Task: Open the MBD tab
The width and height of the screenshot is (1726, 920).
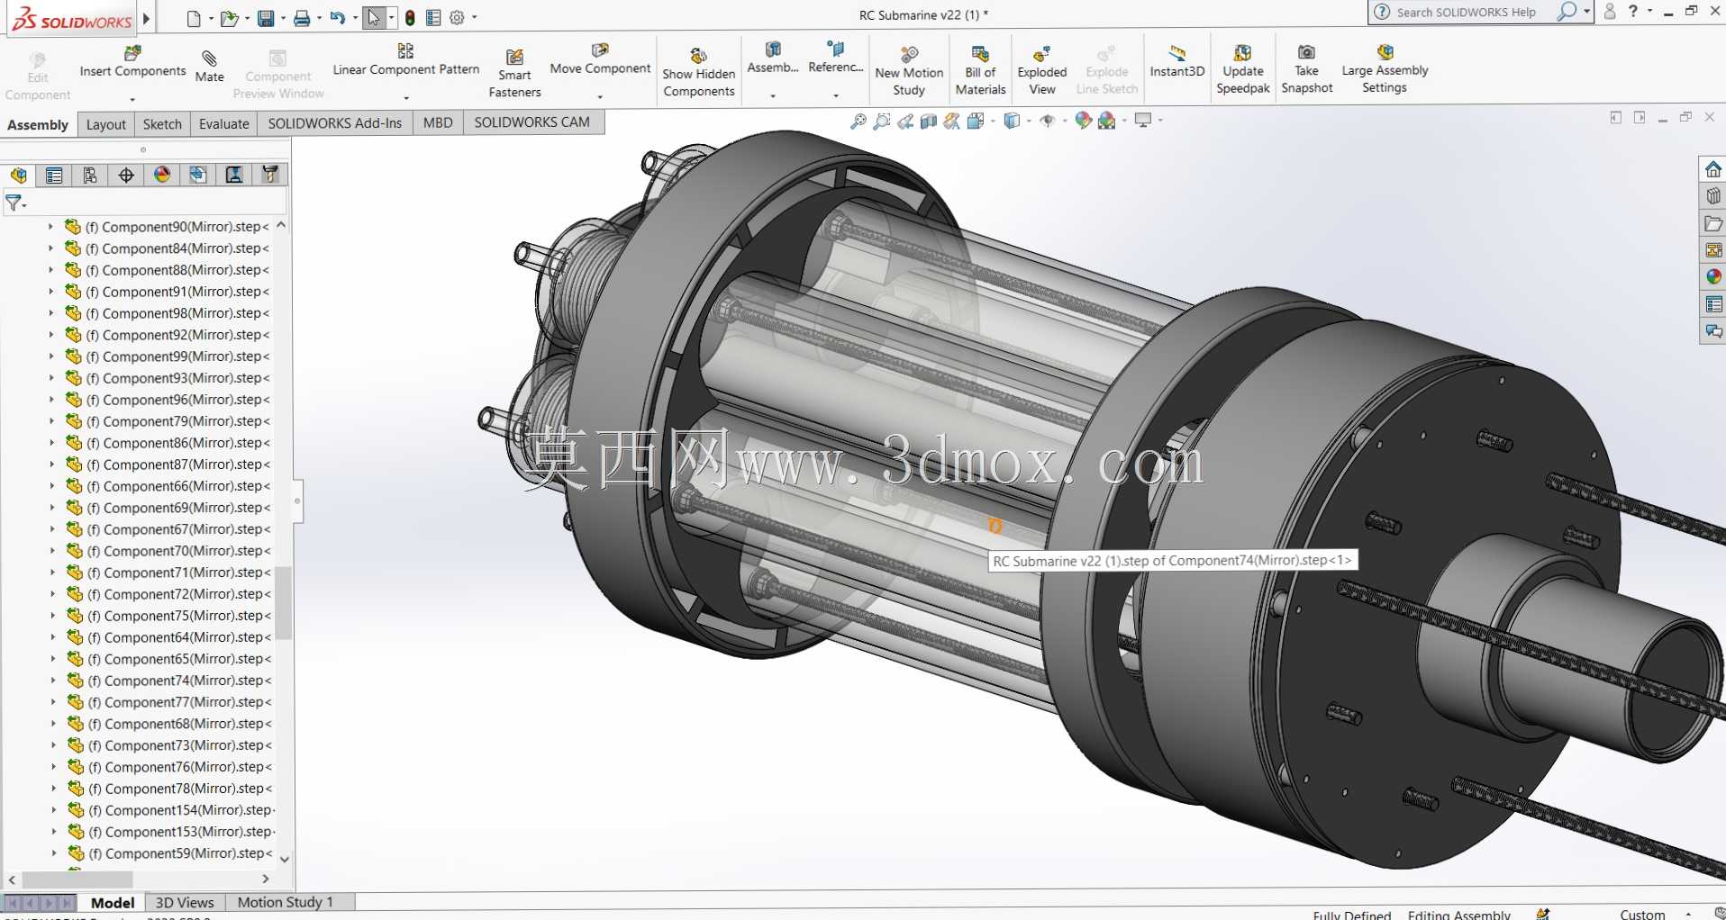Action: (x=438, y=122)
